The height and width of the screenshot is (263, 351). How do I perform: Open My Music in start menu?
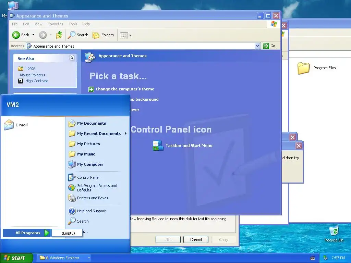(86, 154)
